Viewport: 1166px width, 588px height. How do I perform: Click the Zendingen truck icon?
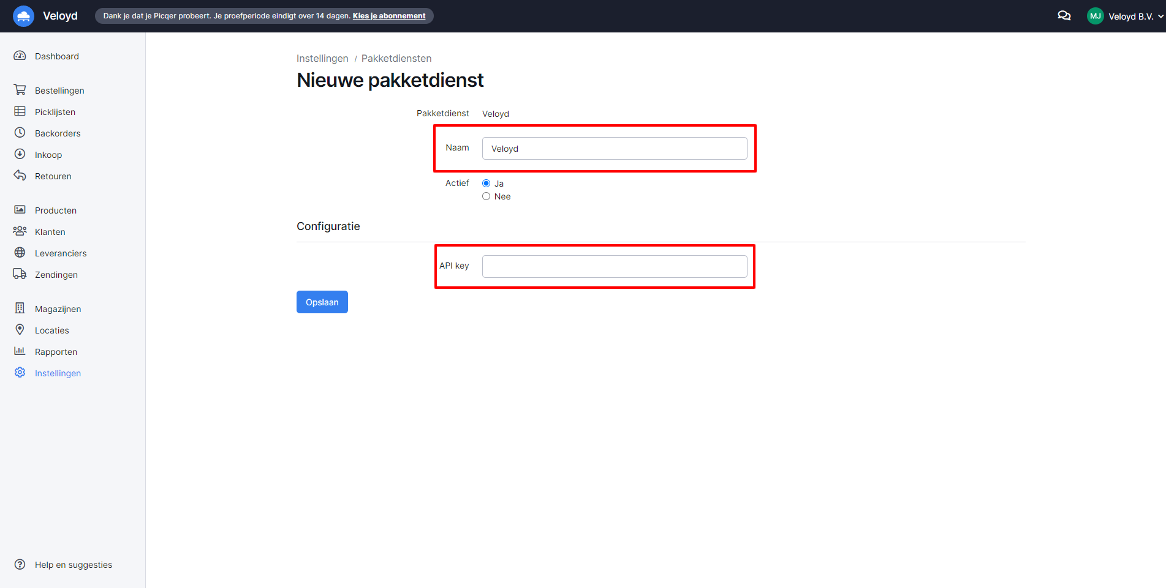point(20,274)
